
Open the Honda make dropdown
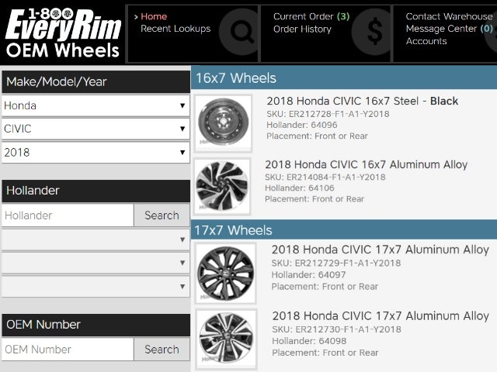point(96,105)
